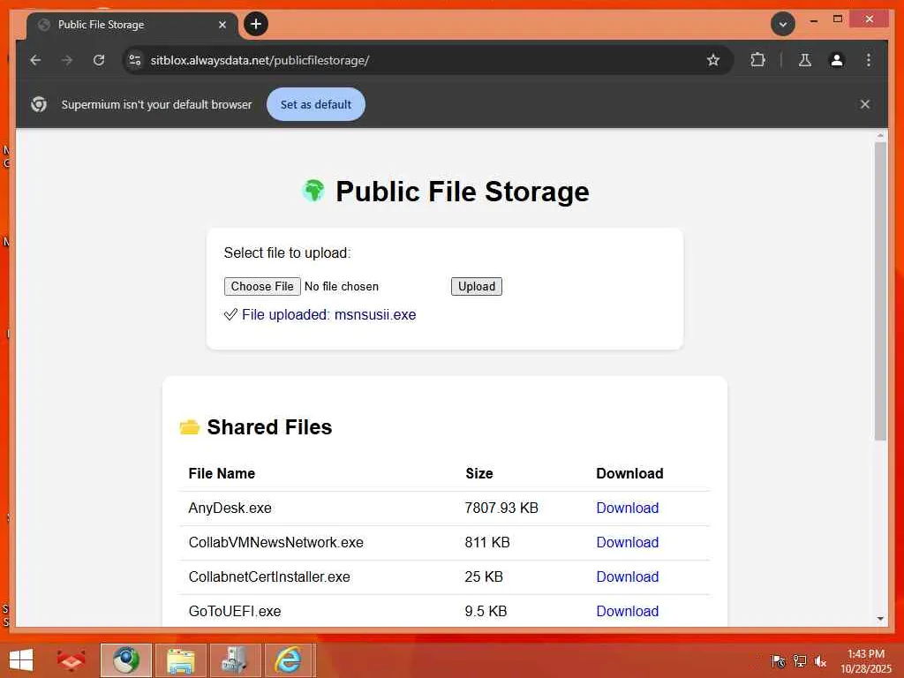The image size is (904, 678).
Task: Open the extensions puzzle icon
Action: 757,60
